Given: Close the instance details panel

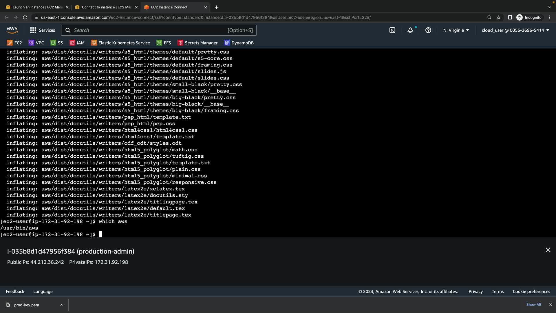Looking at the screenshot, I should (x=548, y=250).
